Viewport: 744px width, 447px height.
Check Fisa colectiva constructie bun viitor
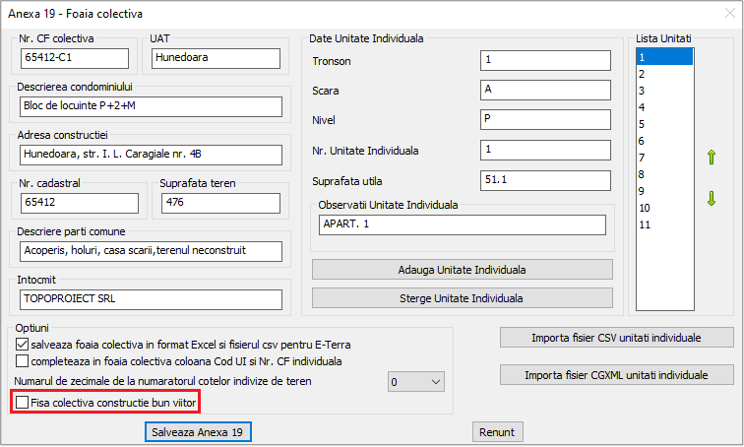[x=23, y=403]
